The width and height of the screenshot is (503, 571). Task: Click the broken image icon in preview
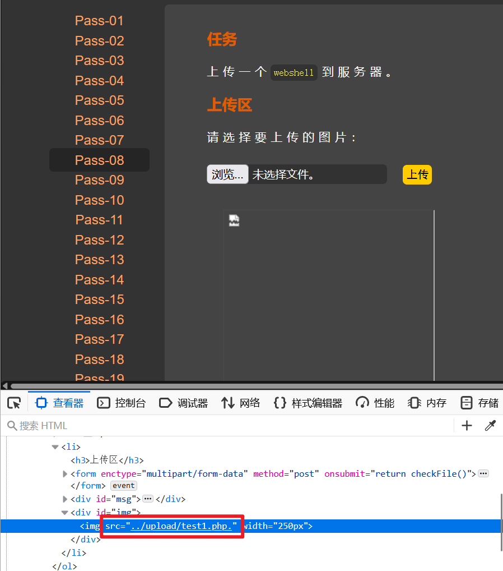tap(234, 220)
